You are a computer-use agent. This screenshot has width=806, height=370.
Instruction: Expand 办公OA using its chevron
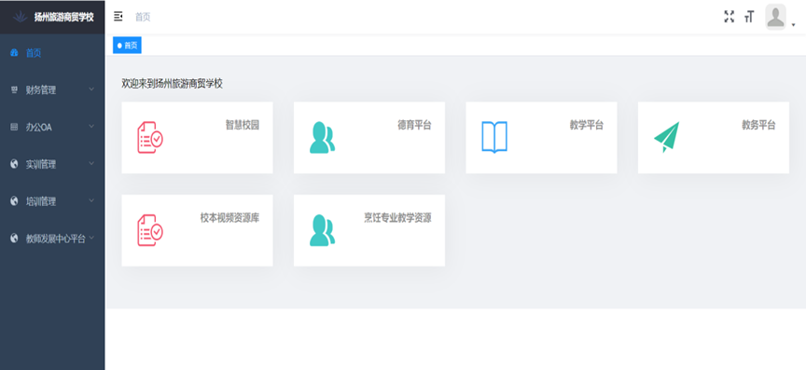tap(91, 127)
